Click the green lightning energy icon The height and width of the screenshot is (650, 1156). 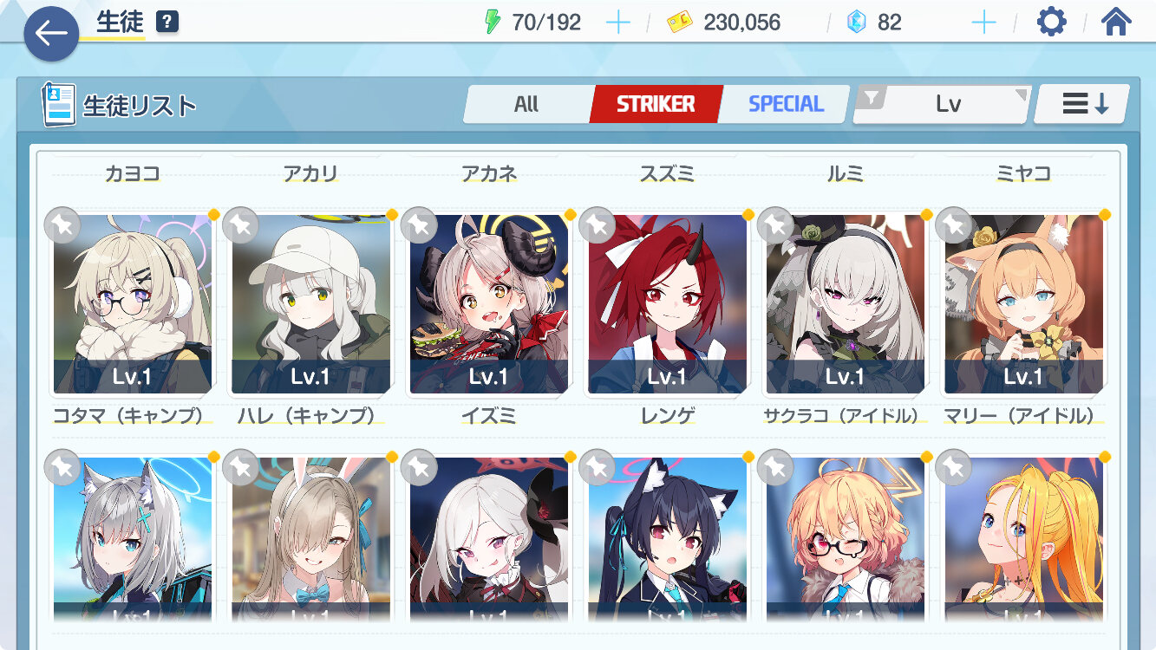pos(493,22)
